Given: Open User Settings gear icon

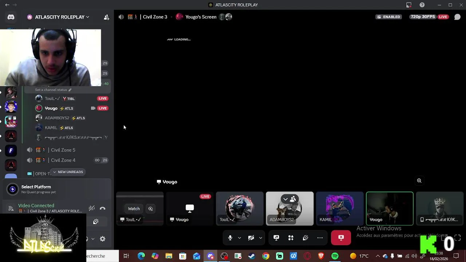Looking at the screenshot, I should click(103, 239).
